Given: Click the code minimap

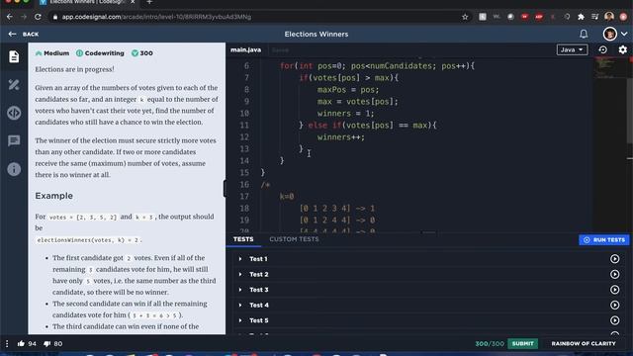Looking at the screenshot, I should 609,67.
